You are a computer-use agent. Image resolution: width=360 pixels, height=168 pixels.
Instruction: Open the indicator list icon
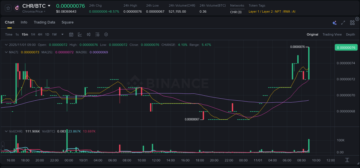click(97, 34)
